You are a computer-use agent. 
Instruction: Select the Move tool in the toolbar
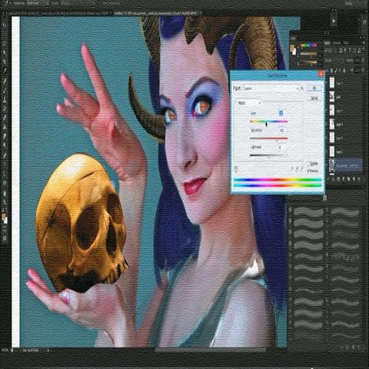[5, 25]
